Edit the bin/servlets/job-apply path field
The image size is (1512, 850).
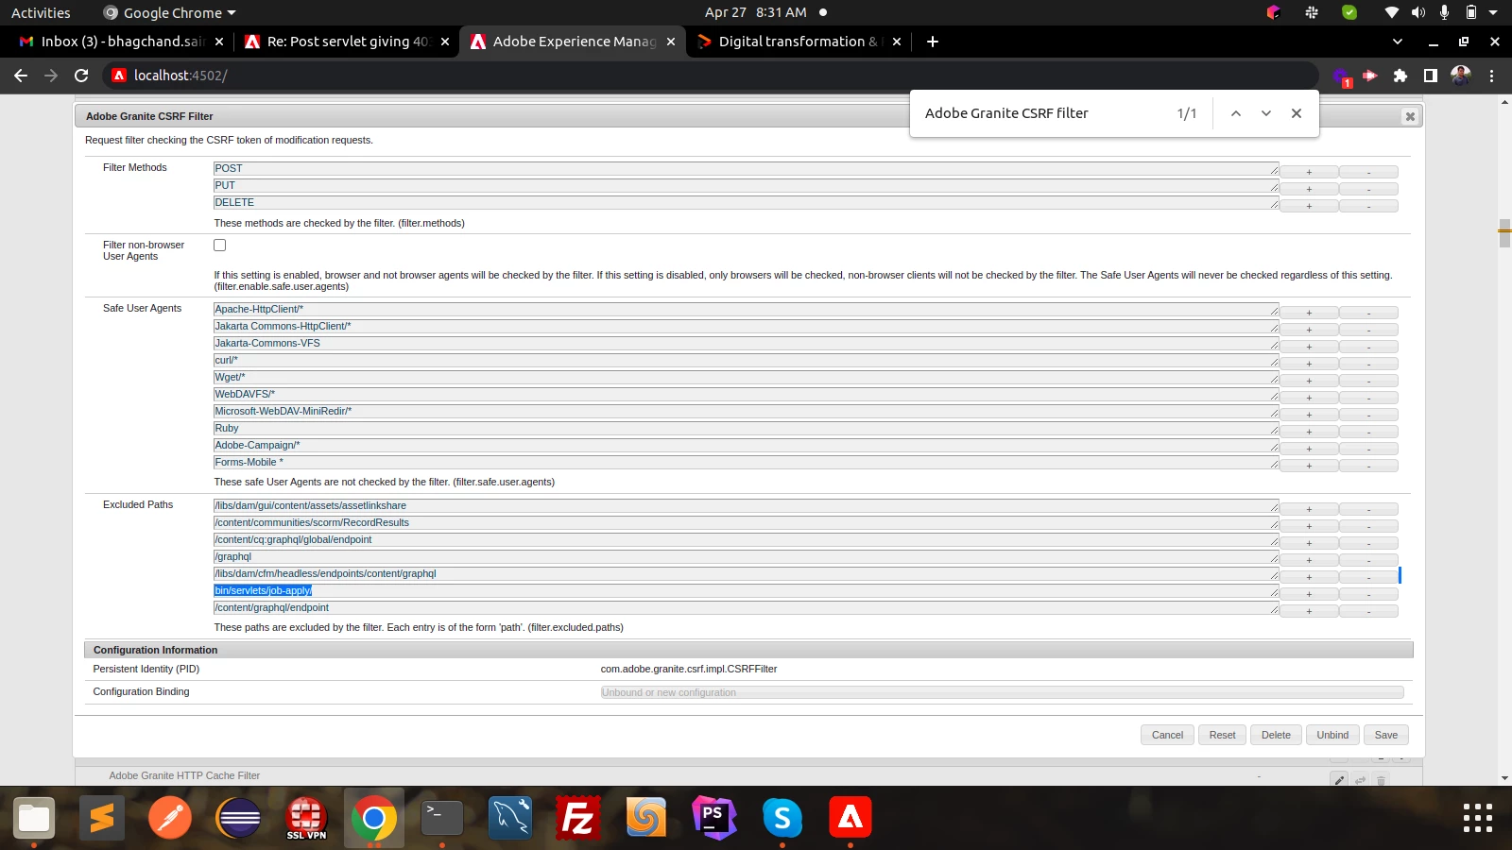(746, 590)
